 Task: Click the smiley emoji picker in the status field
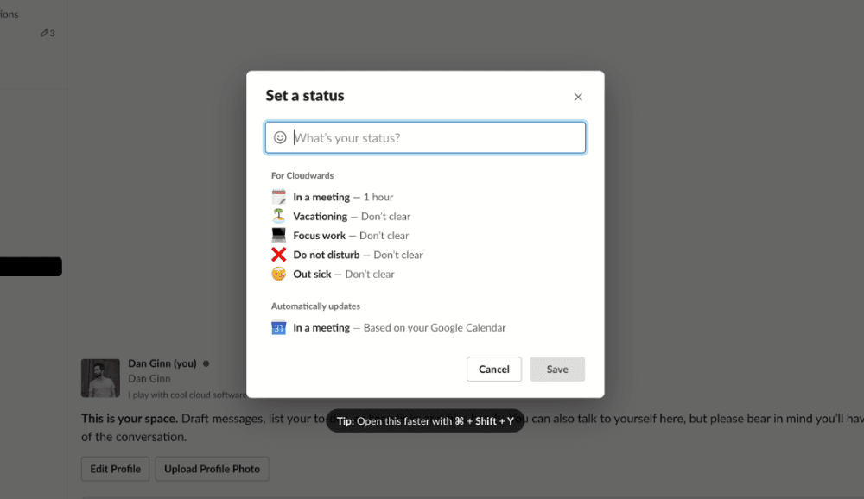[278, 136]
